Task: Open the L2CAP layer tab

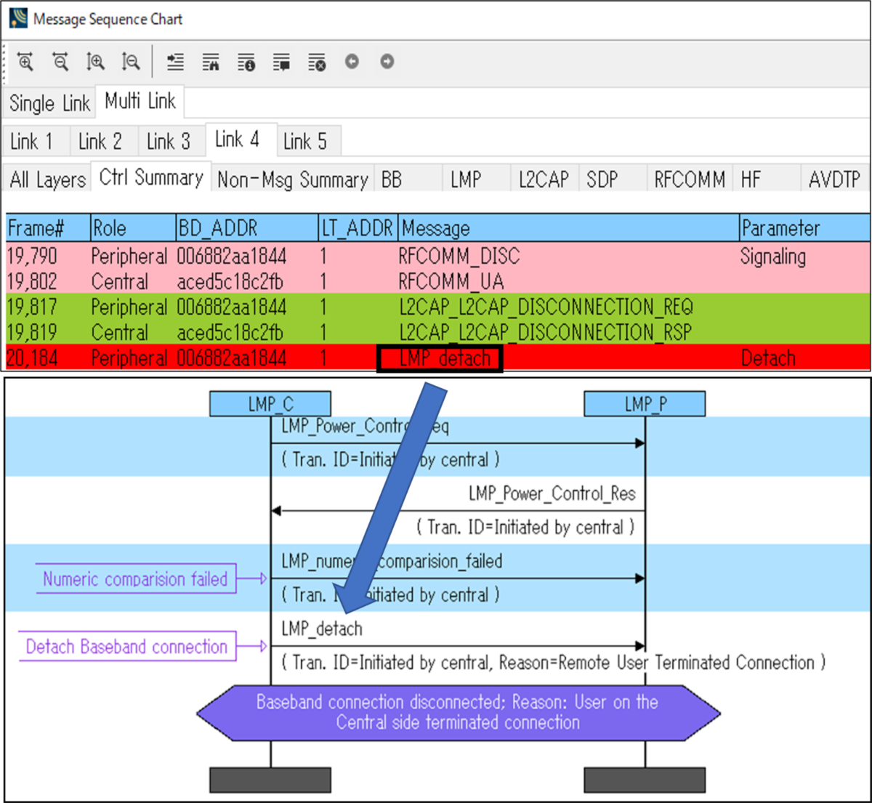Action: point(544,179)
